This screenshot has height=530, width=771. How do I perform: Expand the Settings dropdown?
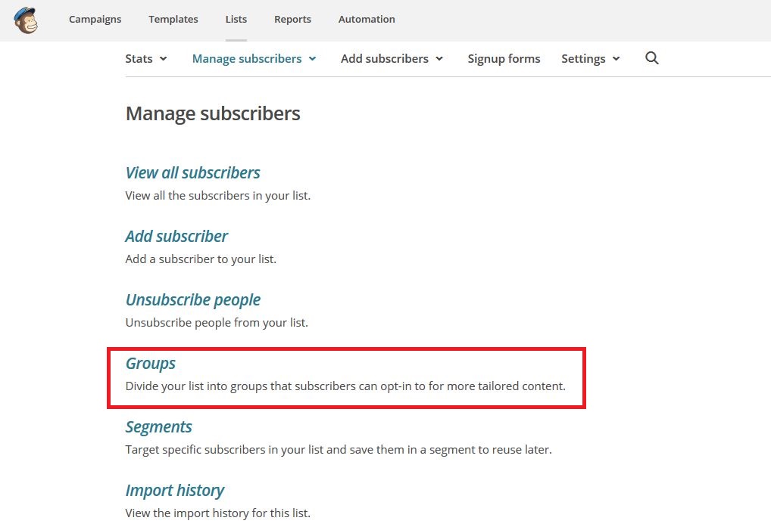pos(591,58)
